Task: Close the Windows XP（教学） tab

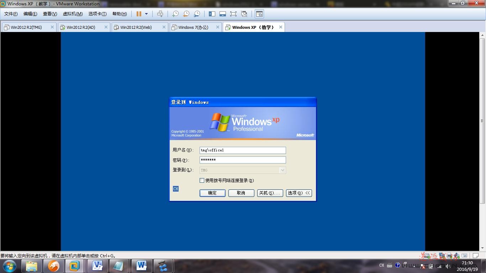Action: click(281, 27)
